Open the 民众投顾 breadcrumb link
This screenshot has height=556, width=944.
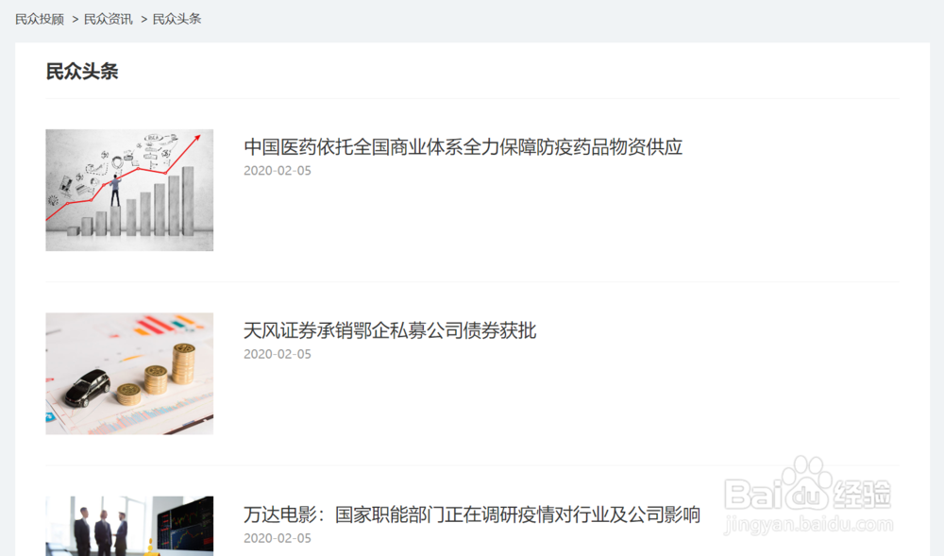(x=39, y=19)
